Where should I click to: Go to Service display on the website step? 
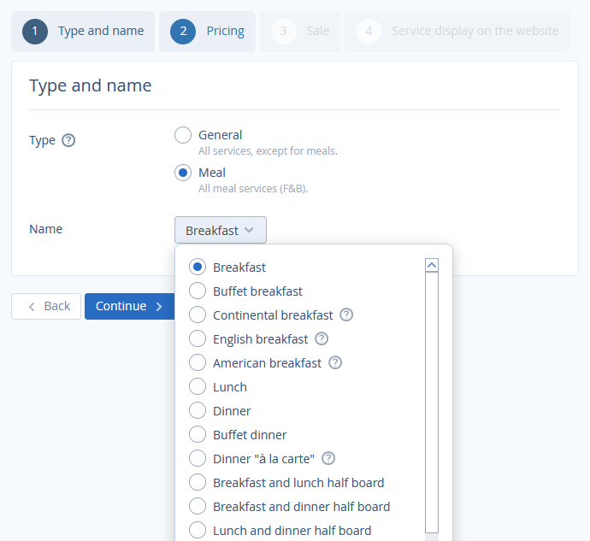(x=457, y=32)
